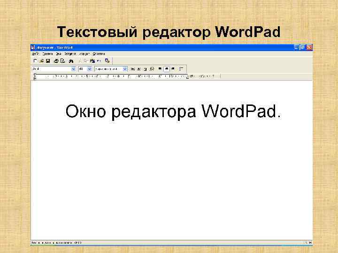Viewport: 338px width, 253px height.
Task: Open the Вставка menu
Action: click(70, 54)
